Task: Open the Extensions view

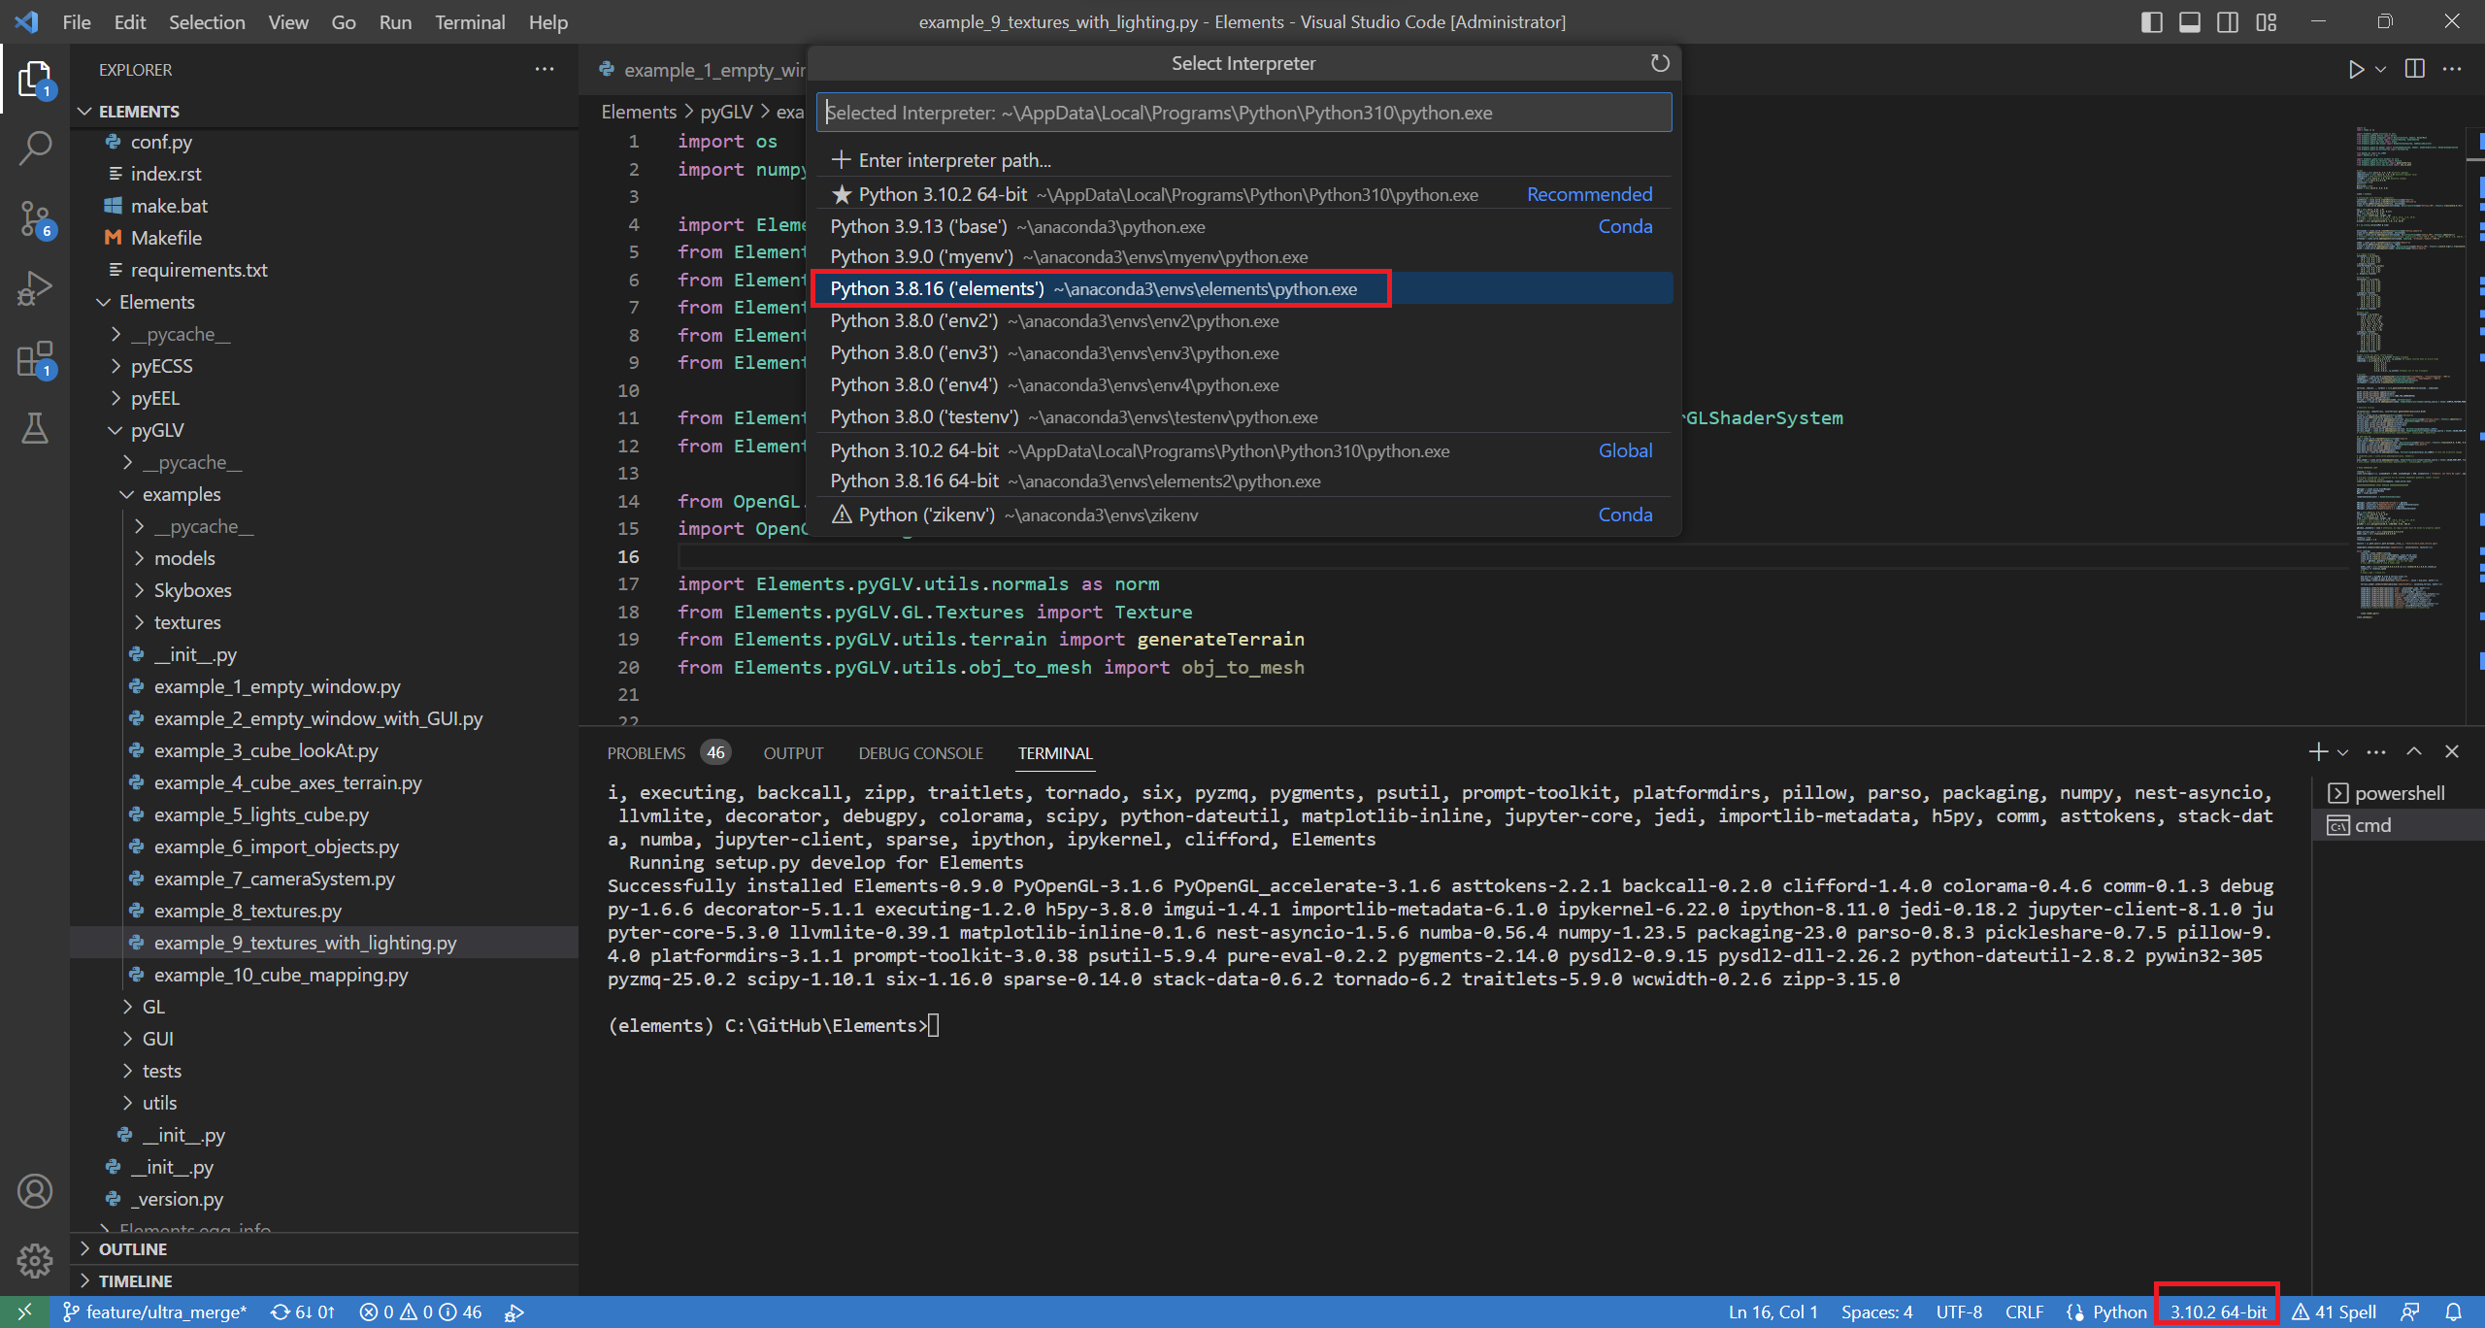Action: (35, 359)
